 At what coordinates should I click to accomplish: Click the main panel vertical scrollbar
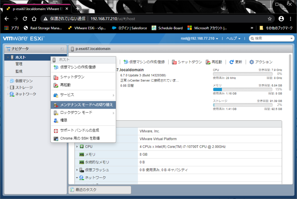(290, 73)
